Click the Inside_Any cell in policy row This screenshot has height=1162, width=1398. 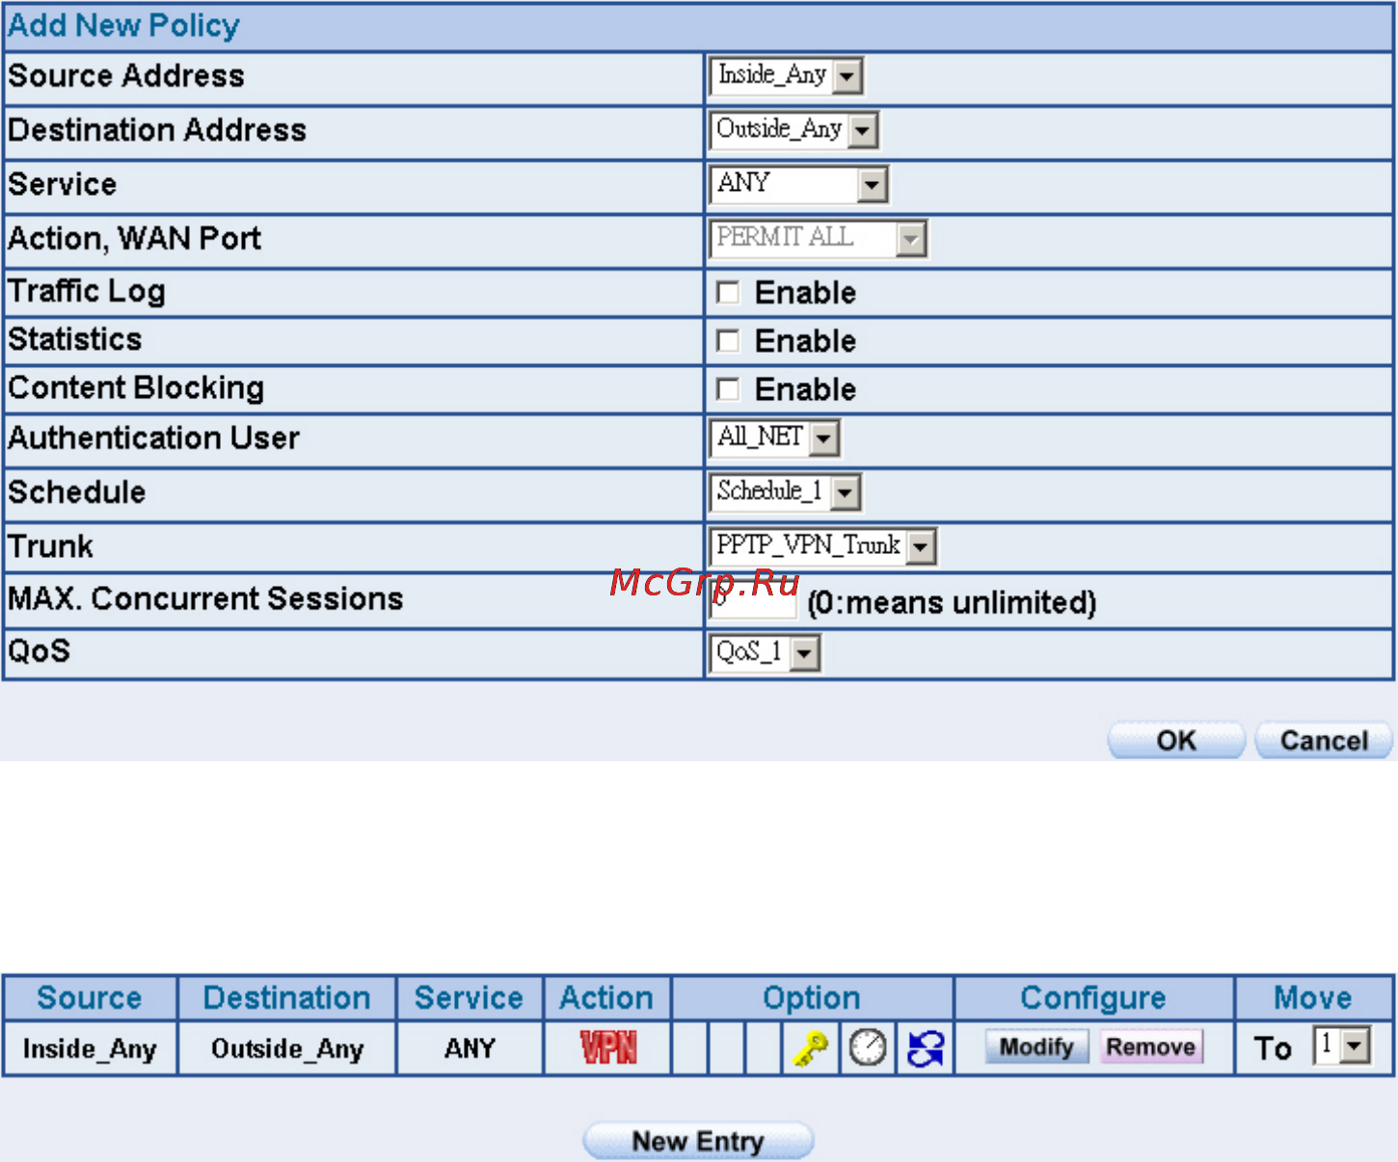[x=90, y=1048]
